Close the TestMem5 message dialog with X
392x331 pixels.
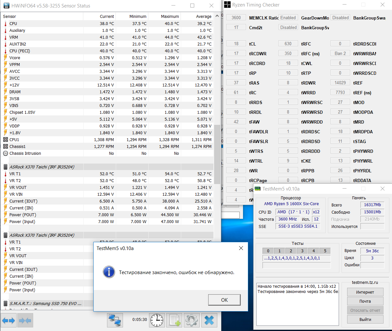tap(241, 248)
